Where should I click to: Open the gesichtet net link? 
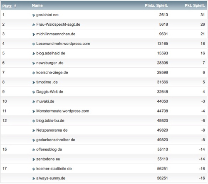click(47, 15)
